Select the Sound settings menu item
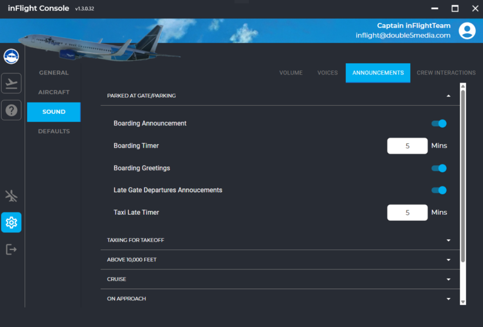The width and height of the screenshot is (483, 327). coord(54,112)
